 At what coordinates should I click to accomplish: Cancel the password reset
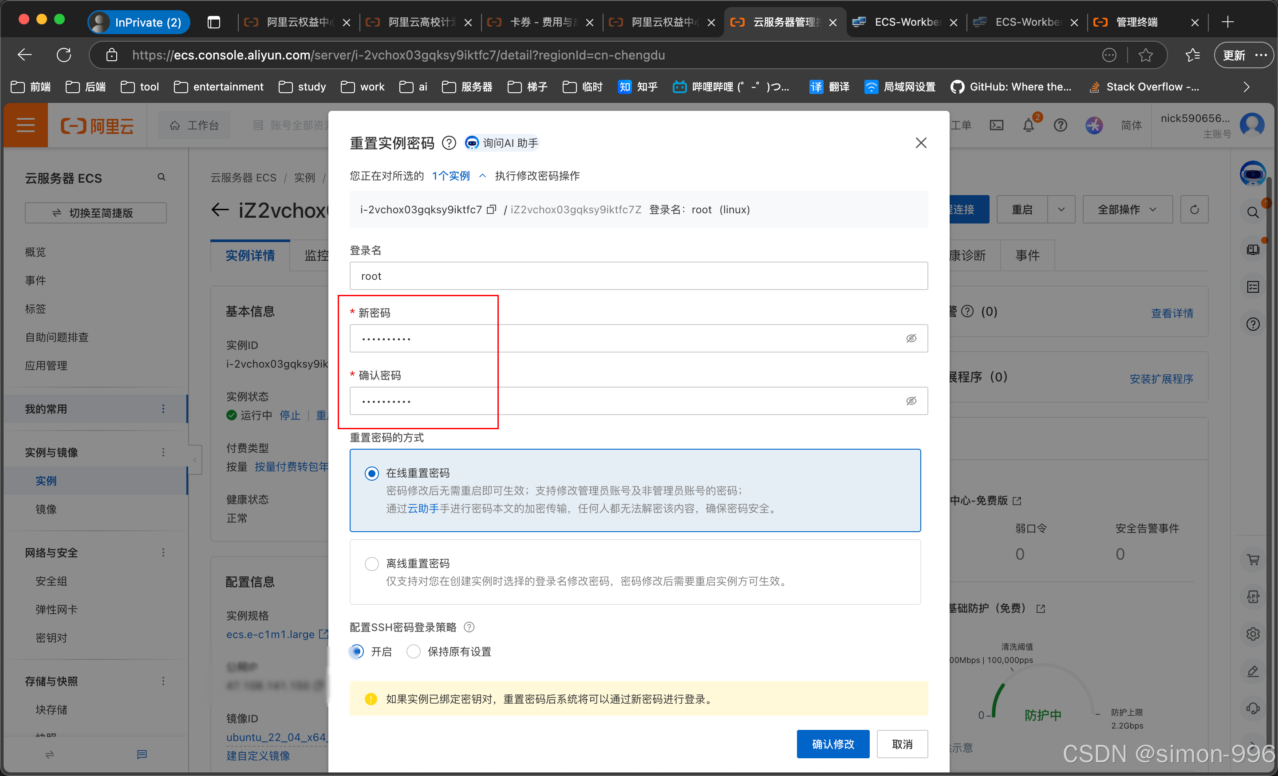click(x=902, y=744)
